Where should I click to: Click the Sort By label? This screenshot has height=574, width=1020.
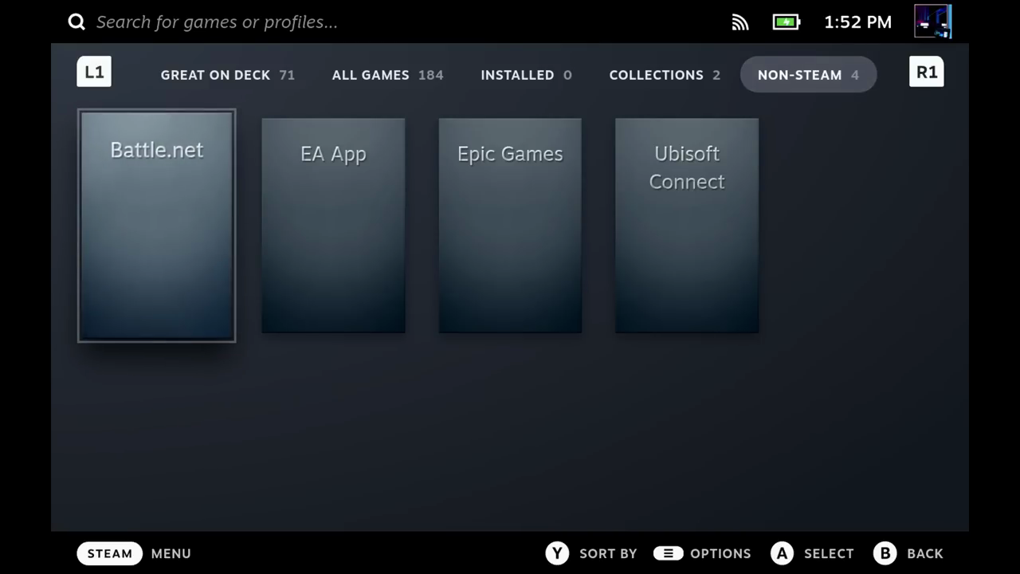click(608, 553)
